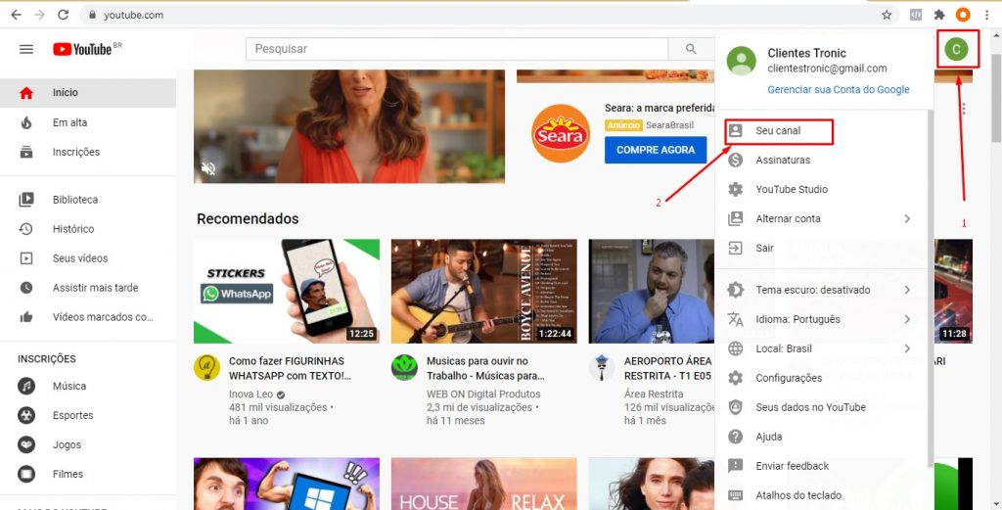Select Sair to sign out
Image resolution: width=1002 pixels, height=510 pixels.
click(x=764, y=249)
